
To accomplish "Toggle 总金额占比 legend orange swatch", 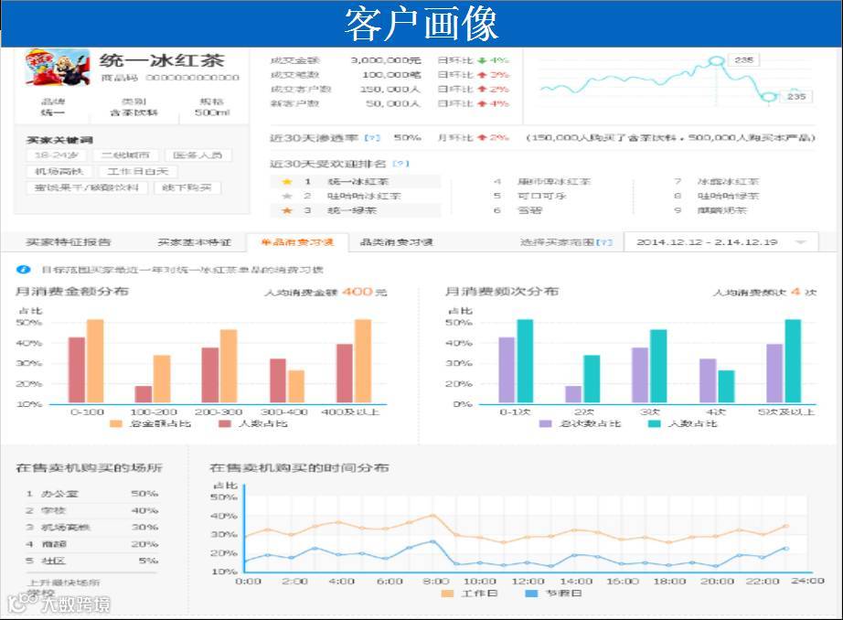I will [x=115, y=423].
